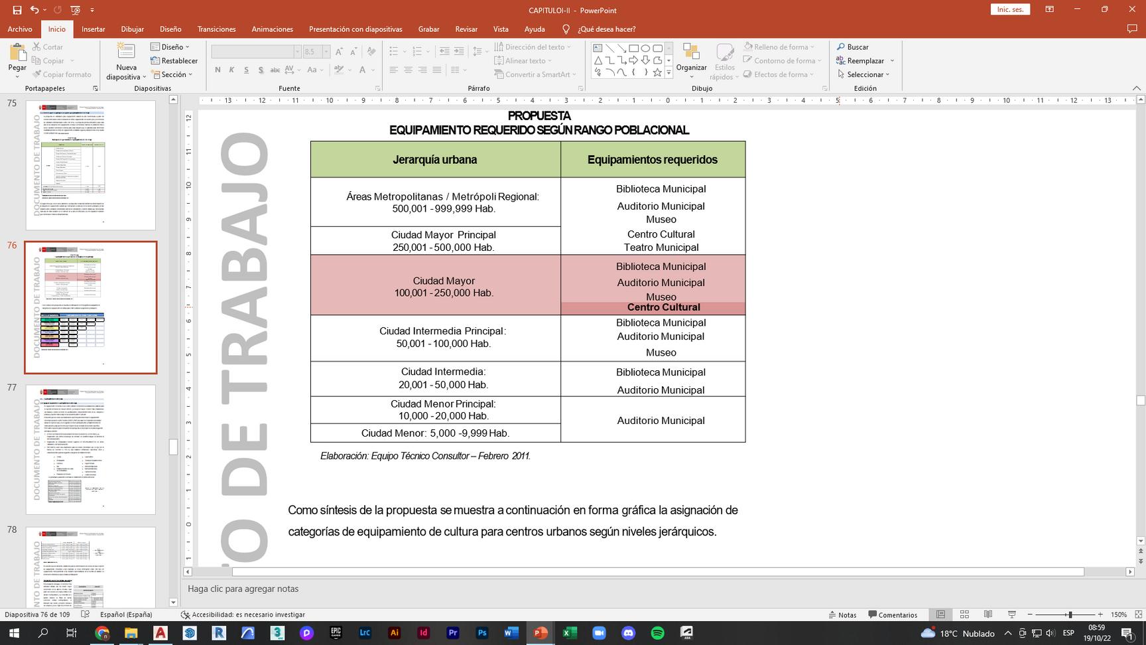
Task: Justify the paragraph text
Action: click(x=436, y=70)
